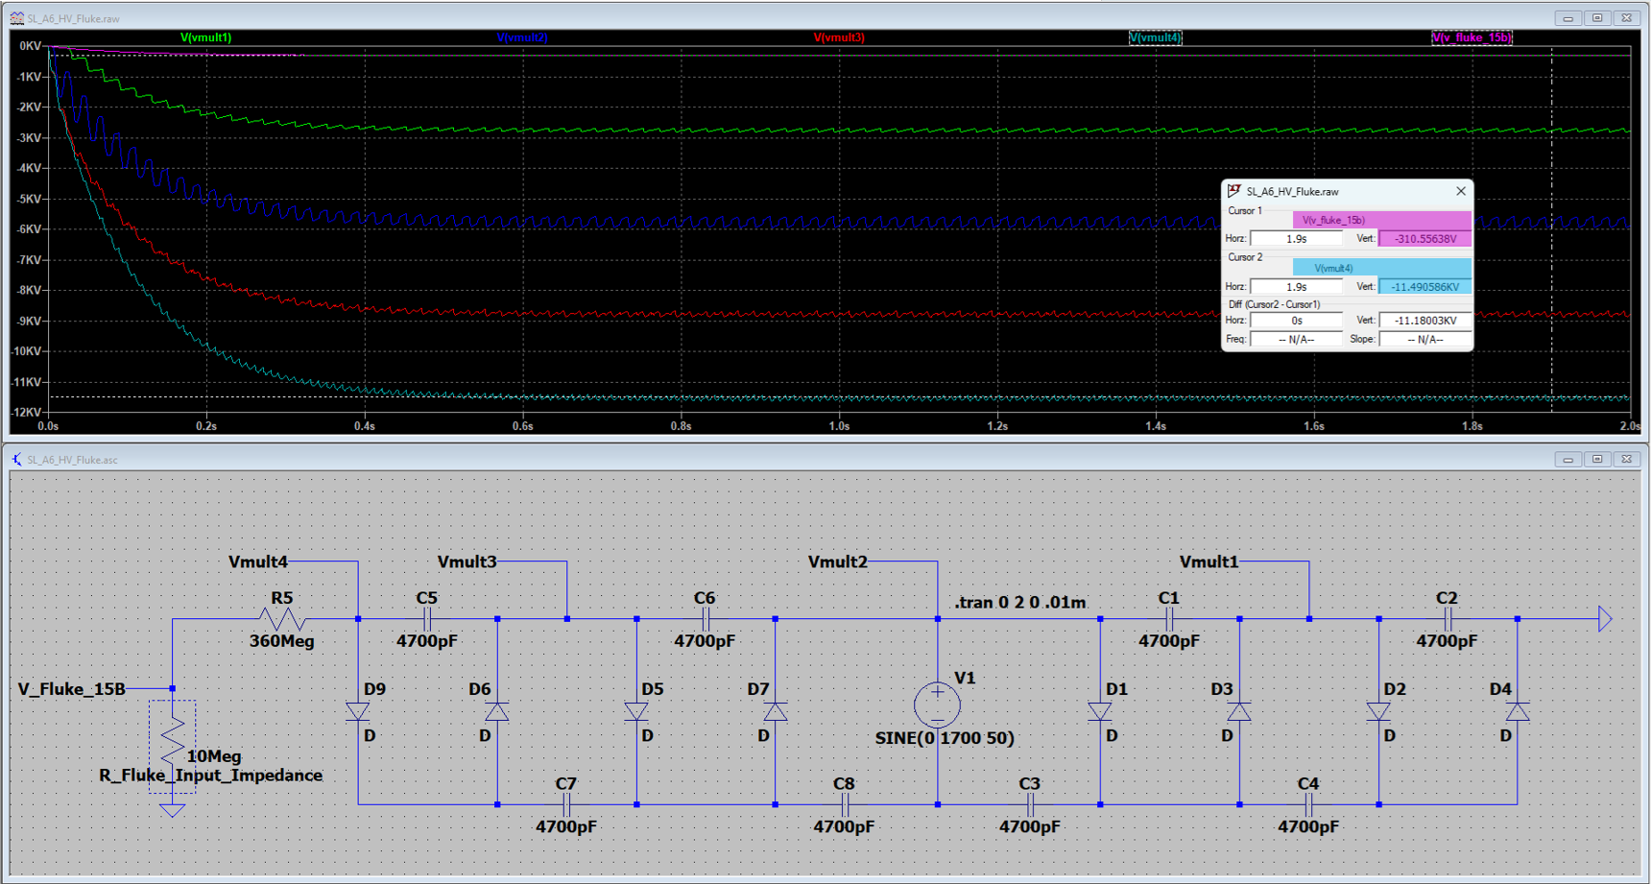Click the 4700pF value under C1
The image size is (1651, 884).
click(1169, 641)
